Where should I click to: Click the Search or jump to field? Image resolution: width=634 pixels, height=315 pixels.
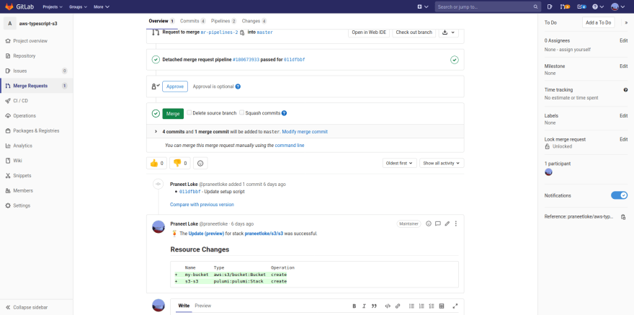coord(488,6)
